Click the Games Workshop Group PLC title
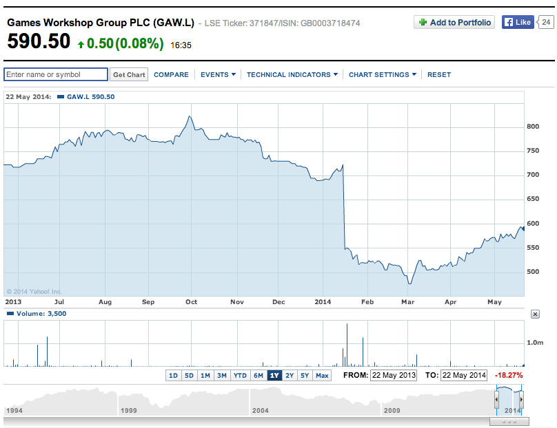This screenshot has width=557, height=428. click(101, 23)
